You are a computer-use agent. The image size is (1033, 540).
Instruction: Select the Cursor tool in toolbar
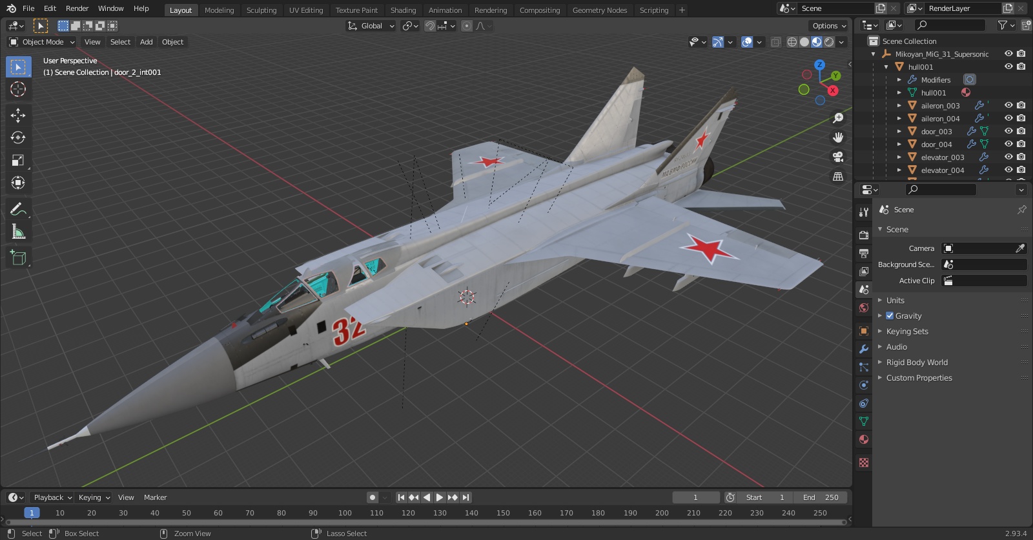18,89
